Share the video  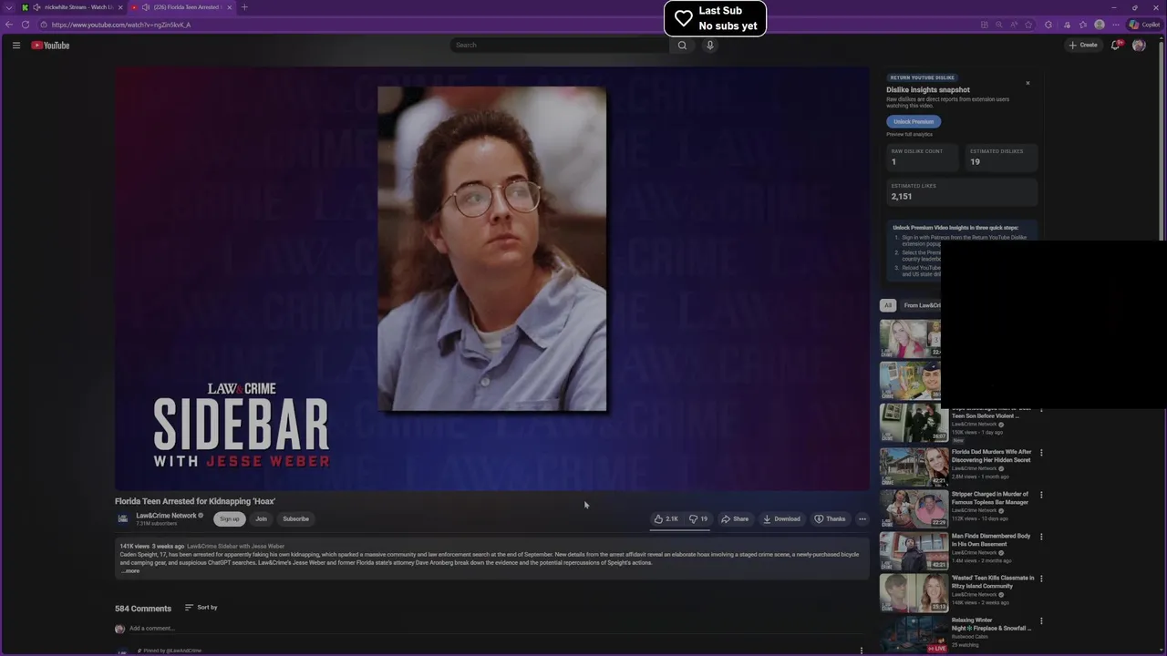click(735, 518)
